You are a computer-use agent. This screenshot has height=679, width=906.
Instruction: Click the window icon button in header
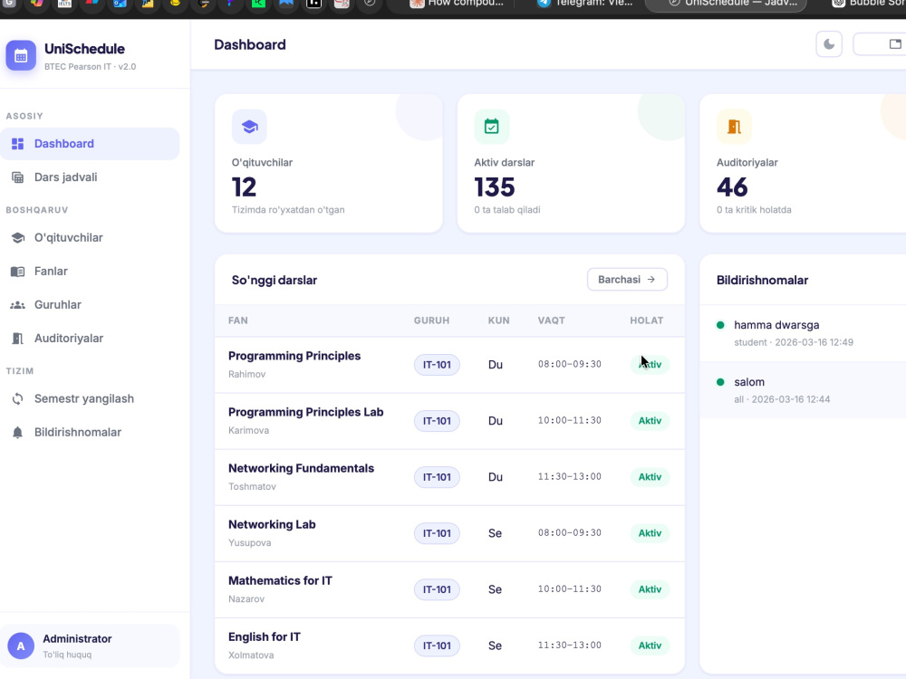(x=880, y=44)
